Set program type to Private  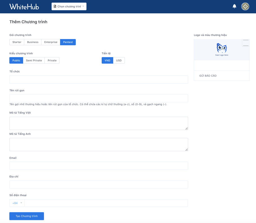coord(52,60)
